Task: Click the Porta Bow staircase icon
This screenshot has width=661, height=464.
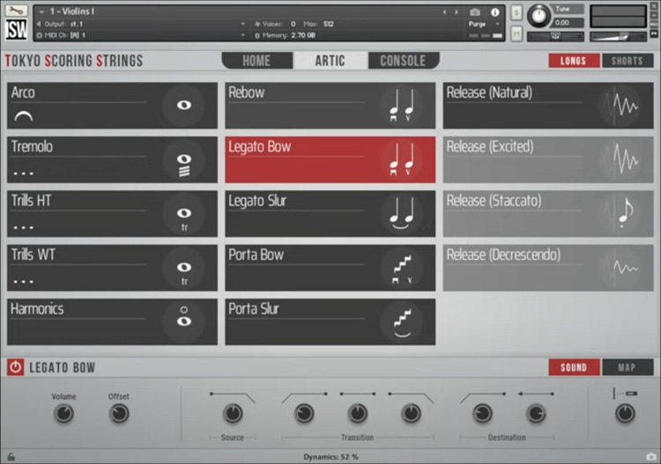Action: [x=401, y=269]
